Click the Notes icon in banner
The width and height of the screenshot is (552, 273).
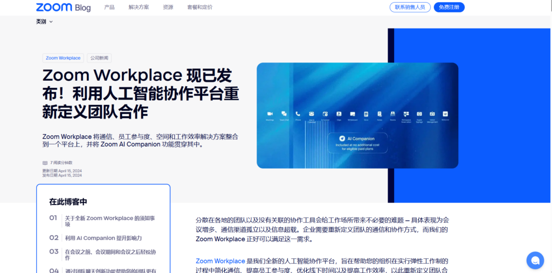(x=379, y=114)
